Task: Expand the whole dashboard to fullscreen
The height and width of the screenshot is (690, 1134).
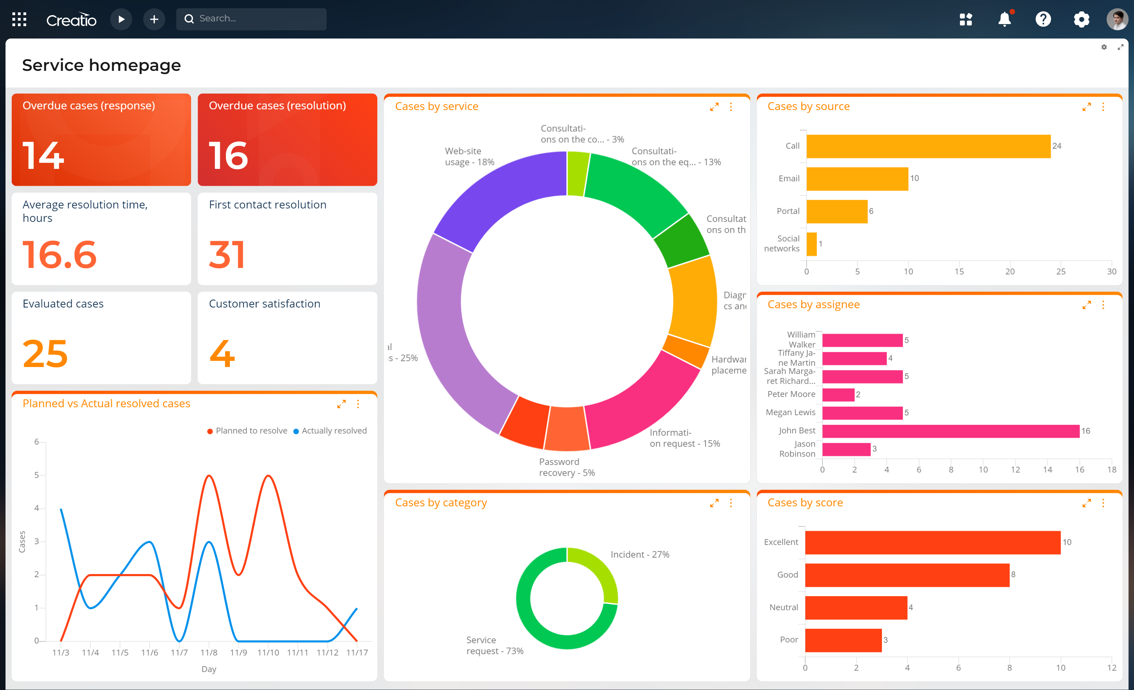Action: (1121, 47)
